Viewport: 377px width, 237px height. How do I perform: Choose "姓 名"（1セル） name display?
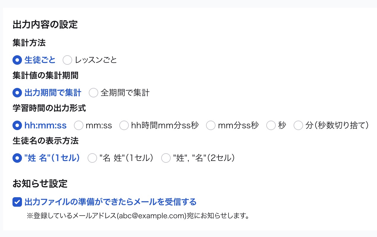click(17, 158)
